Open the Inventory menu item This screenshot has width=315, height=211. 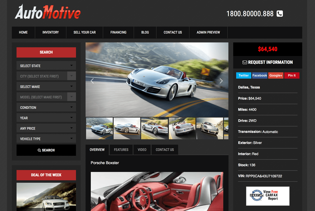50,32
